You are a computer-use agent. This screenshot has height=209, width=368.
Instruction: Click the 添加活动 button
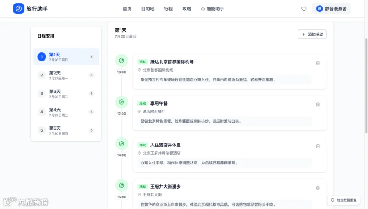[312, 34]
